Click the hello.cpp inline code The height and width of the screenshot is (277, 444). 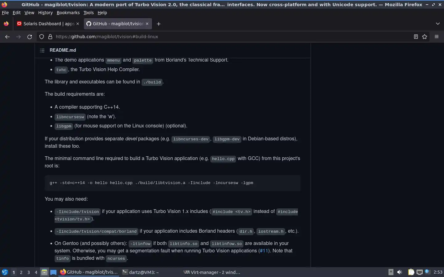(223, 159)
